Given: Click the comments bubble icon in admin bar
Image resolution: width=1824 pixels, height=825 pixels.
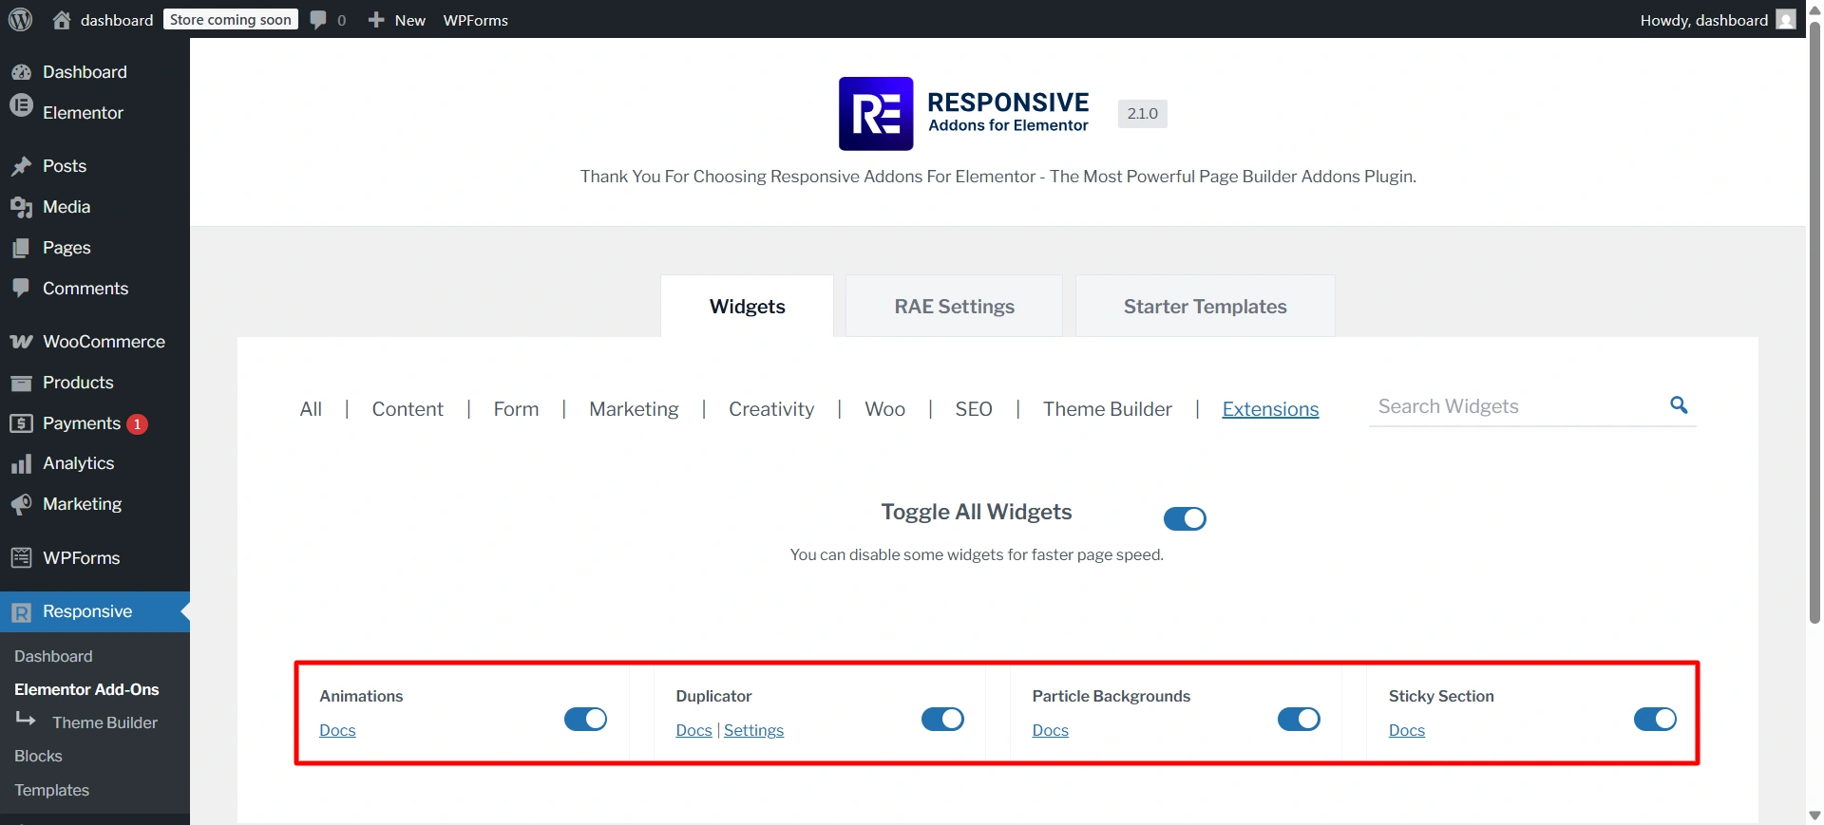Looking at the screenshot, I should pos(318,20).
